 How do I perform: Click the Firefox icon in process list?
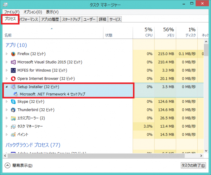click(x=13, y=54)
